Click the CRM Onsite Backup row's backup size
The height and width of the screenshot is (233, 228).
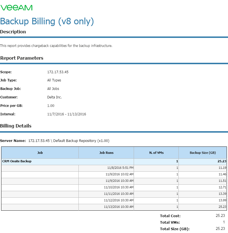(222, 161)
